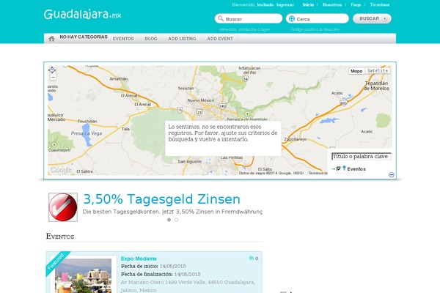Open the Add Event menu item
The image size is (440, 293).
pyautogui.click(x=220, y=39)
